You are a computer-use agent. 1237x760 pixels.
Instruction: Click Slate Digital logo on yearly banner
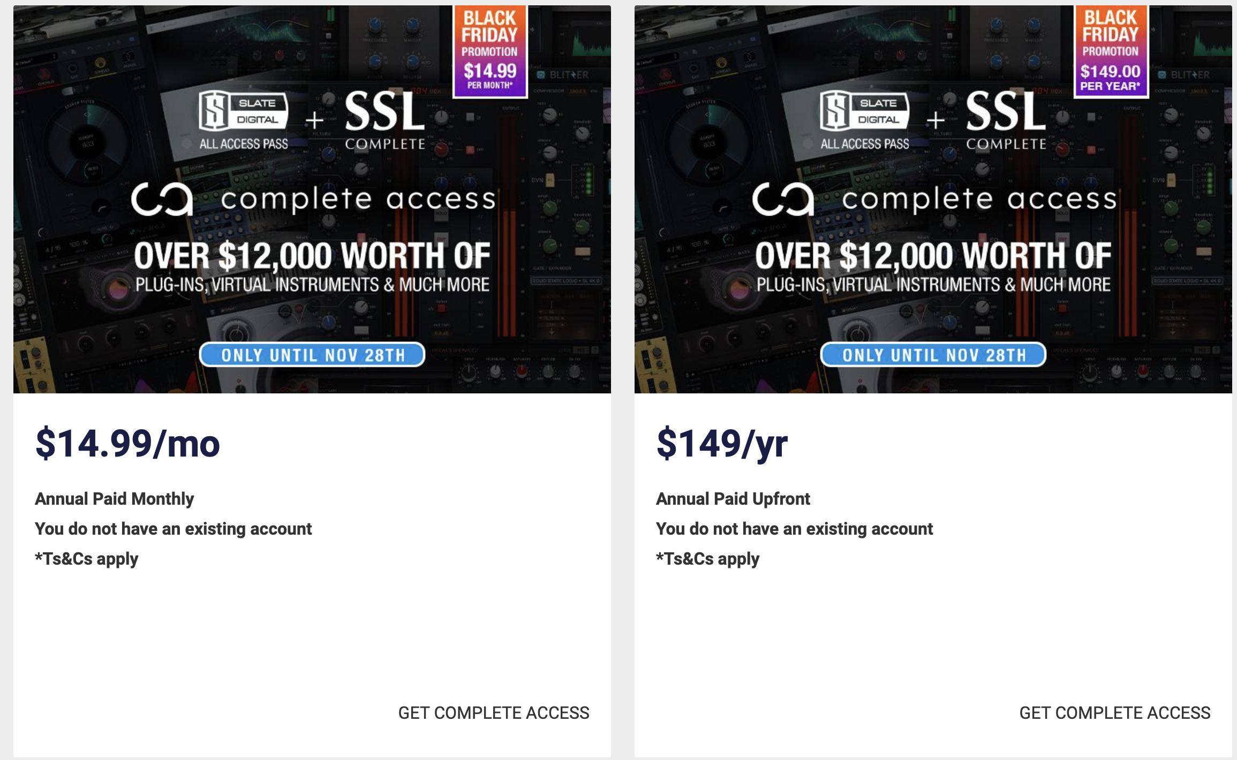pyautogui.click(x=865, y=120)
